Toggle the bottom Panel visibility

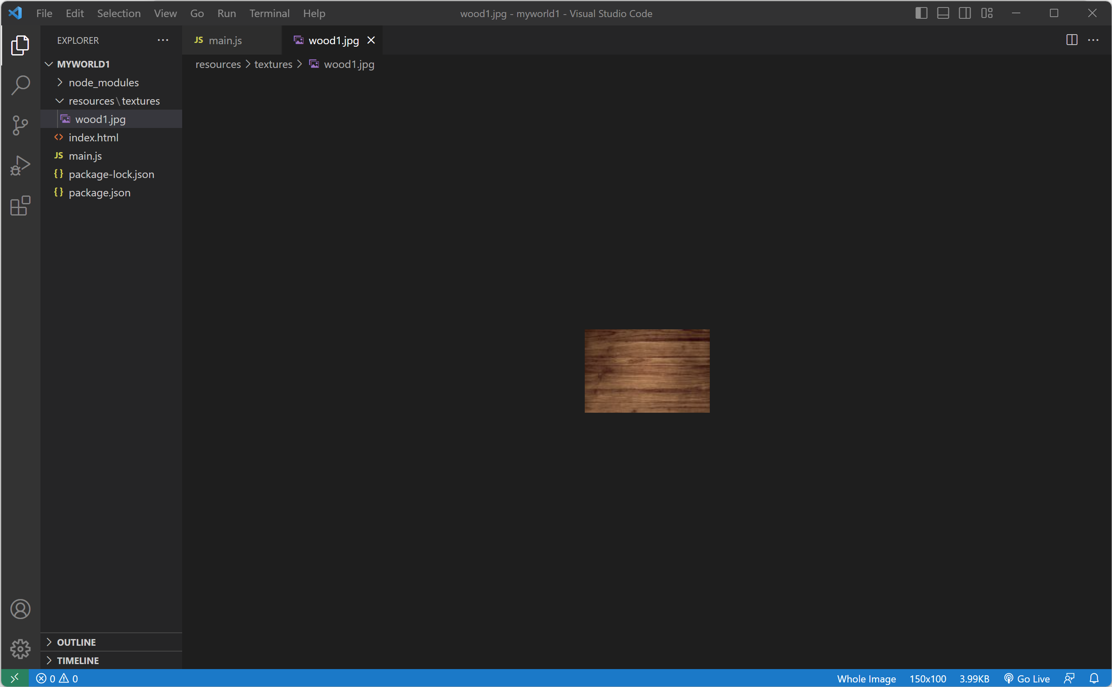(943, 13)
